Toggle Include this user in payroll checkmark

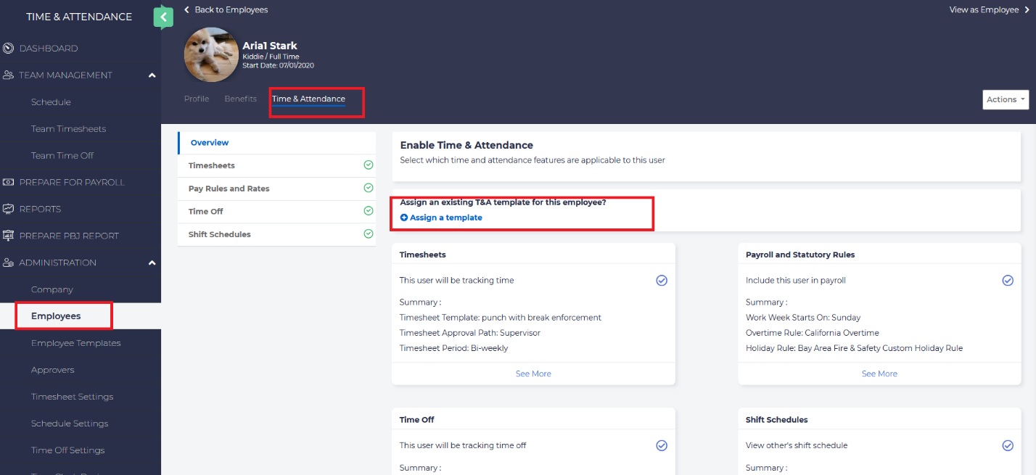pyautogui.click(x=1007, y=281)
